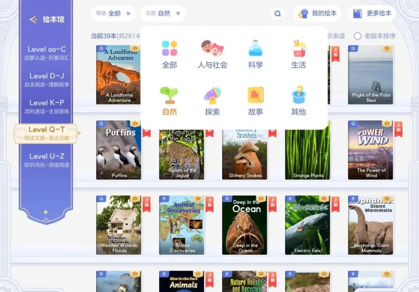The height and width of the screenshot is (292, 419).
Task: Open the Puffins book cover
Action: coord(119,150)
